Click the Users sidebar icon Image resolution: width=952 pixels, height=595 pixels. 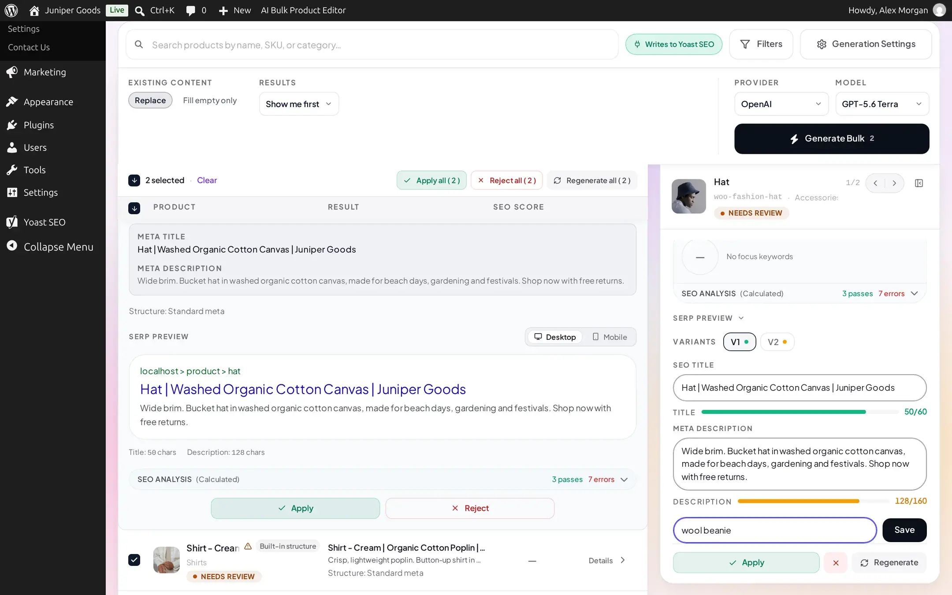point(12,147)
